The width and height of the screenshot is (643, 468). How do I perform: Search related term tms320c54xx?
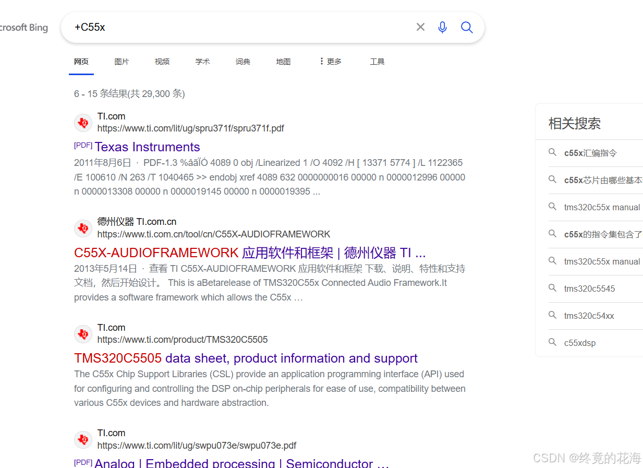pyautogui.click(x=589, y=316)
